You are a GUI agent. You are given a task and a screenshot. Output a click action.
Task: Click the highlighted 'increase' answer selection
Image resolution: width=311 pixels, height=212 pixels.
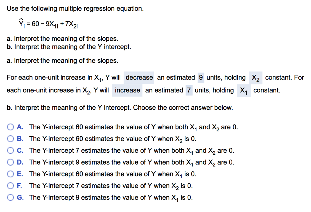(127, 90)
